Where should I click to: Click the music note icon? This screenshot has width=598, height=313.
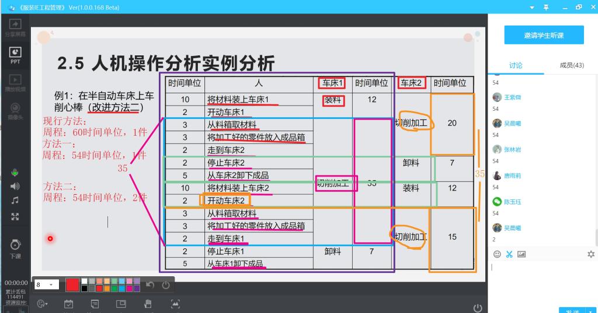15,201
